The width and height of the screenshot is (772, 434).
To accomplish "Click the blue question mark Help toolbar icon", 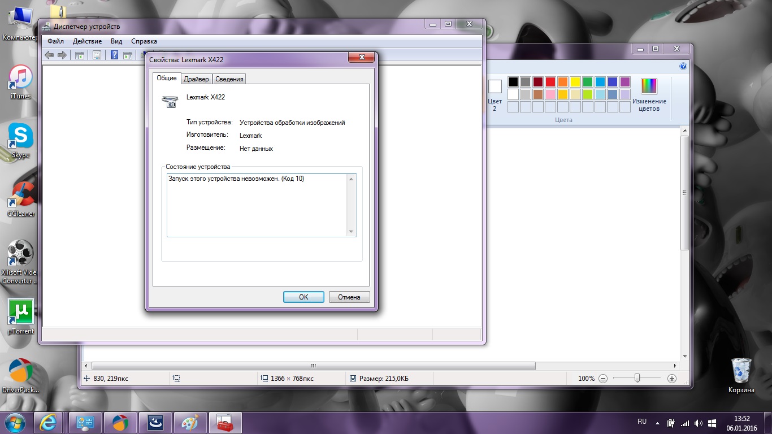I will pos(114,55).
